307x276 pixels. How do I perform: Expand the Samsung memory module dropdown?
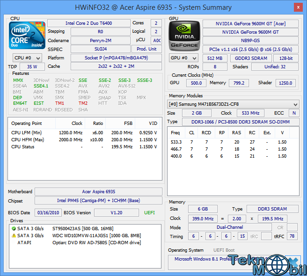pyautogui.click(x=233, y=104)
